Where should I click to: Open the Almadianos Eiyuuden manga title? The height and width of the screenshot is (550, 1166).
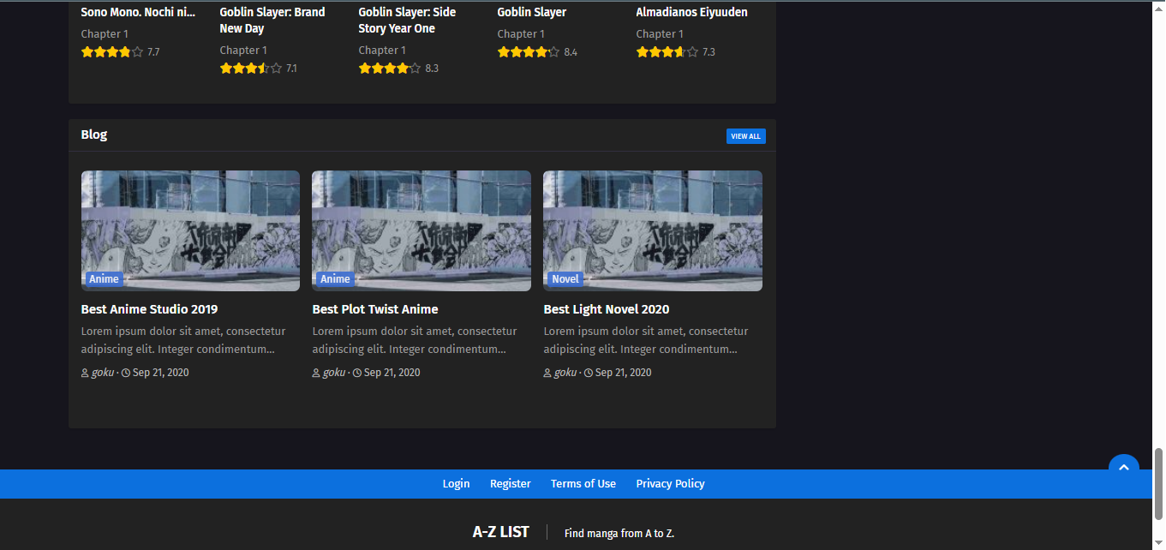691,12
